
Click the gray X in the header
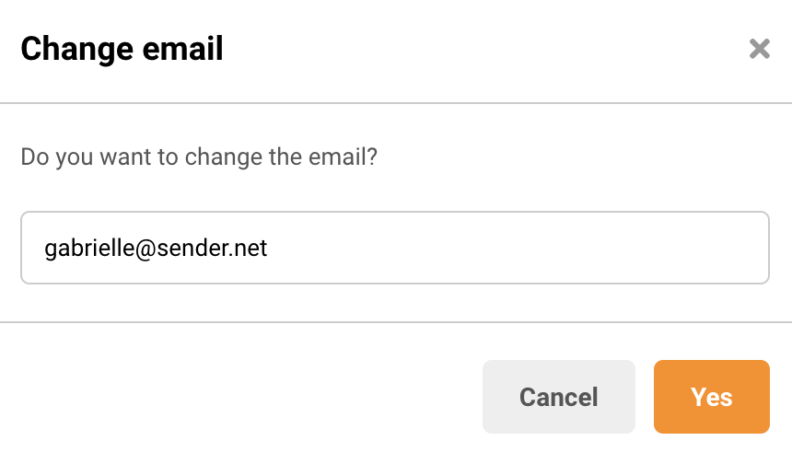(x=759, y=49)
